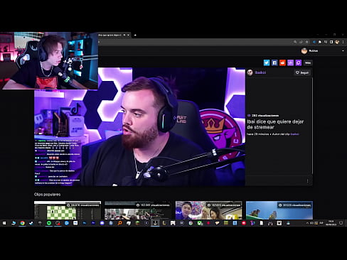Open the Rubius account dropdown arrow
This screenshot has height=260, width=347.
click(x=343, y=50)
